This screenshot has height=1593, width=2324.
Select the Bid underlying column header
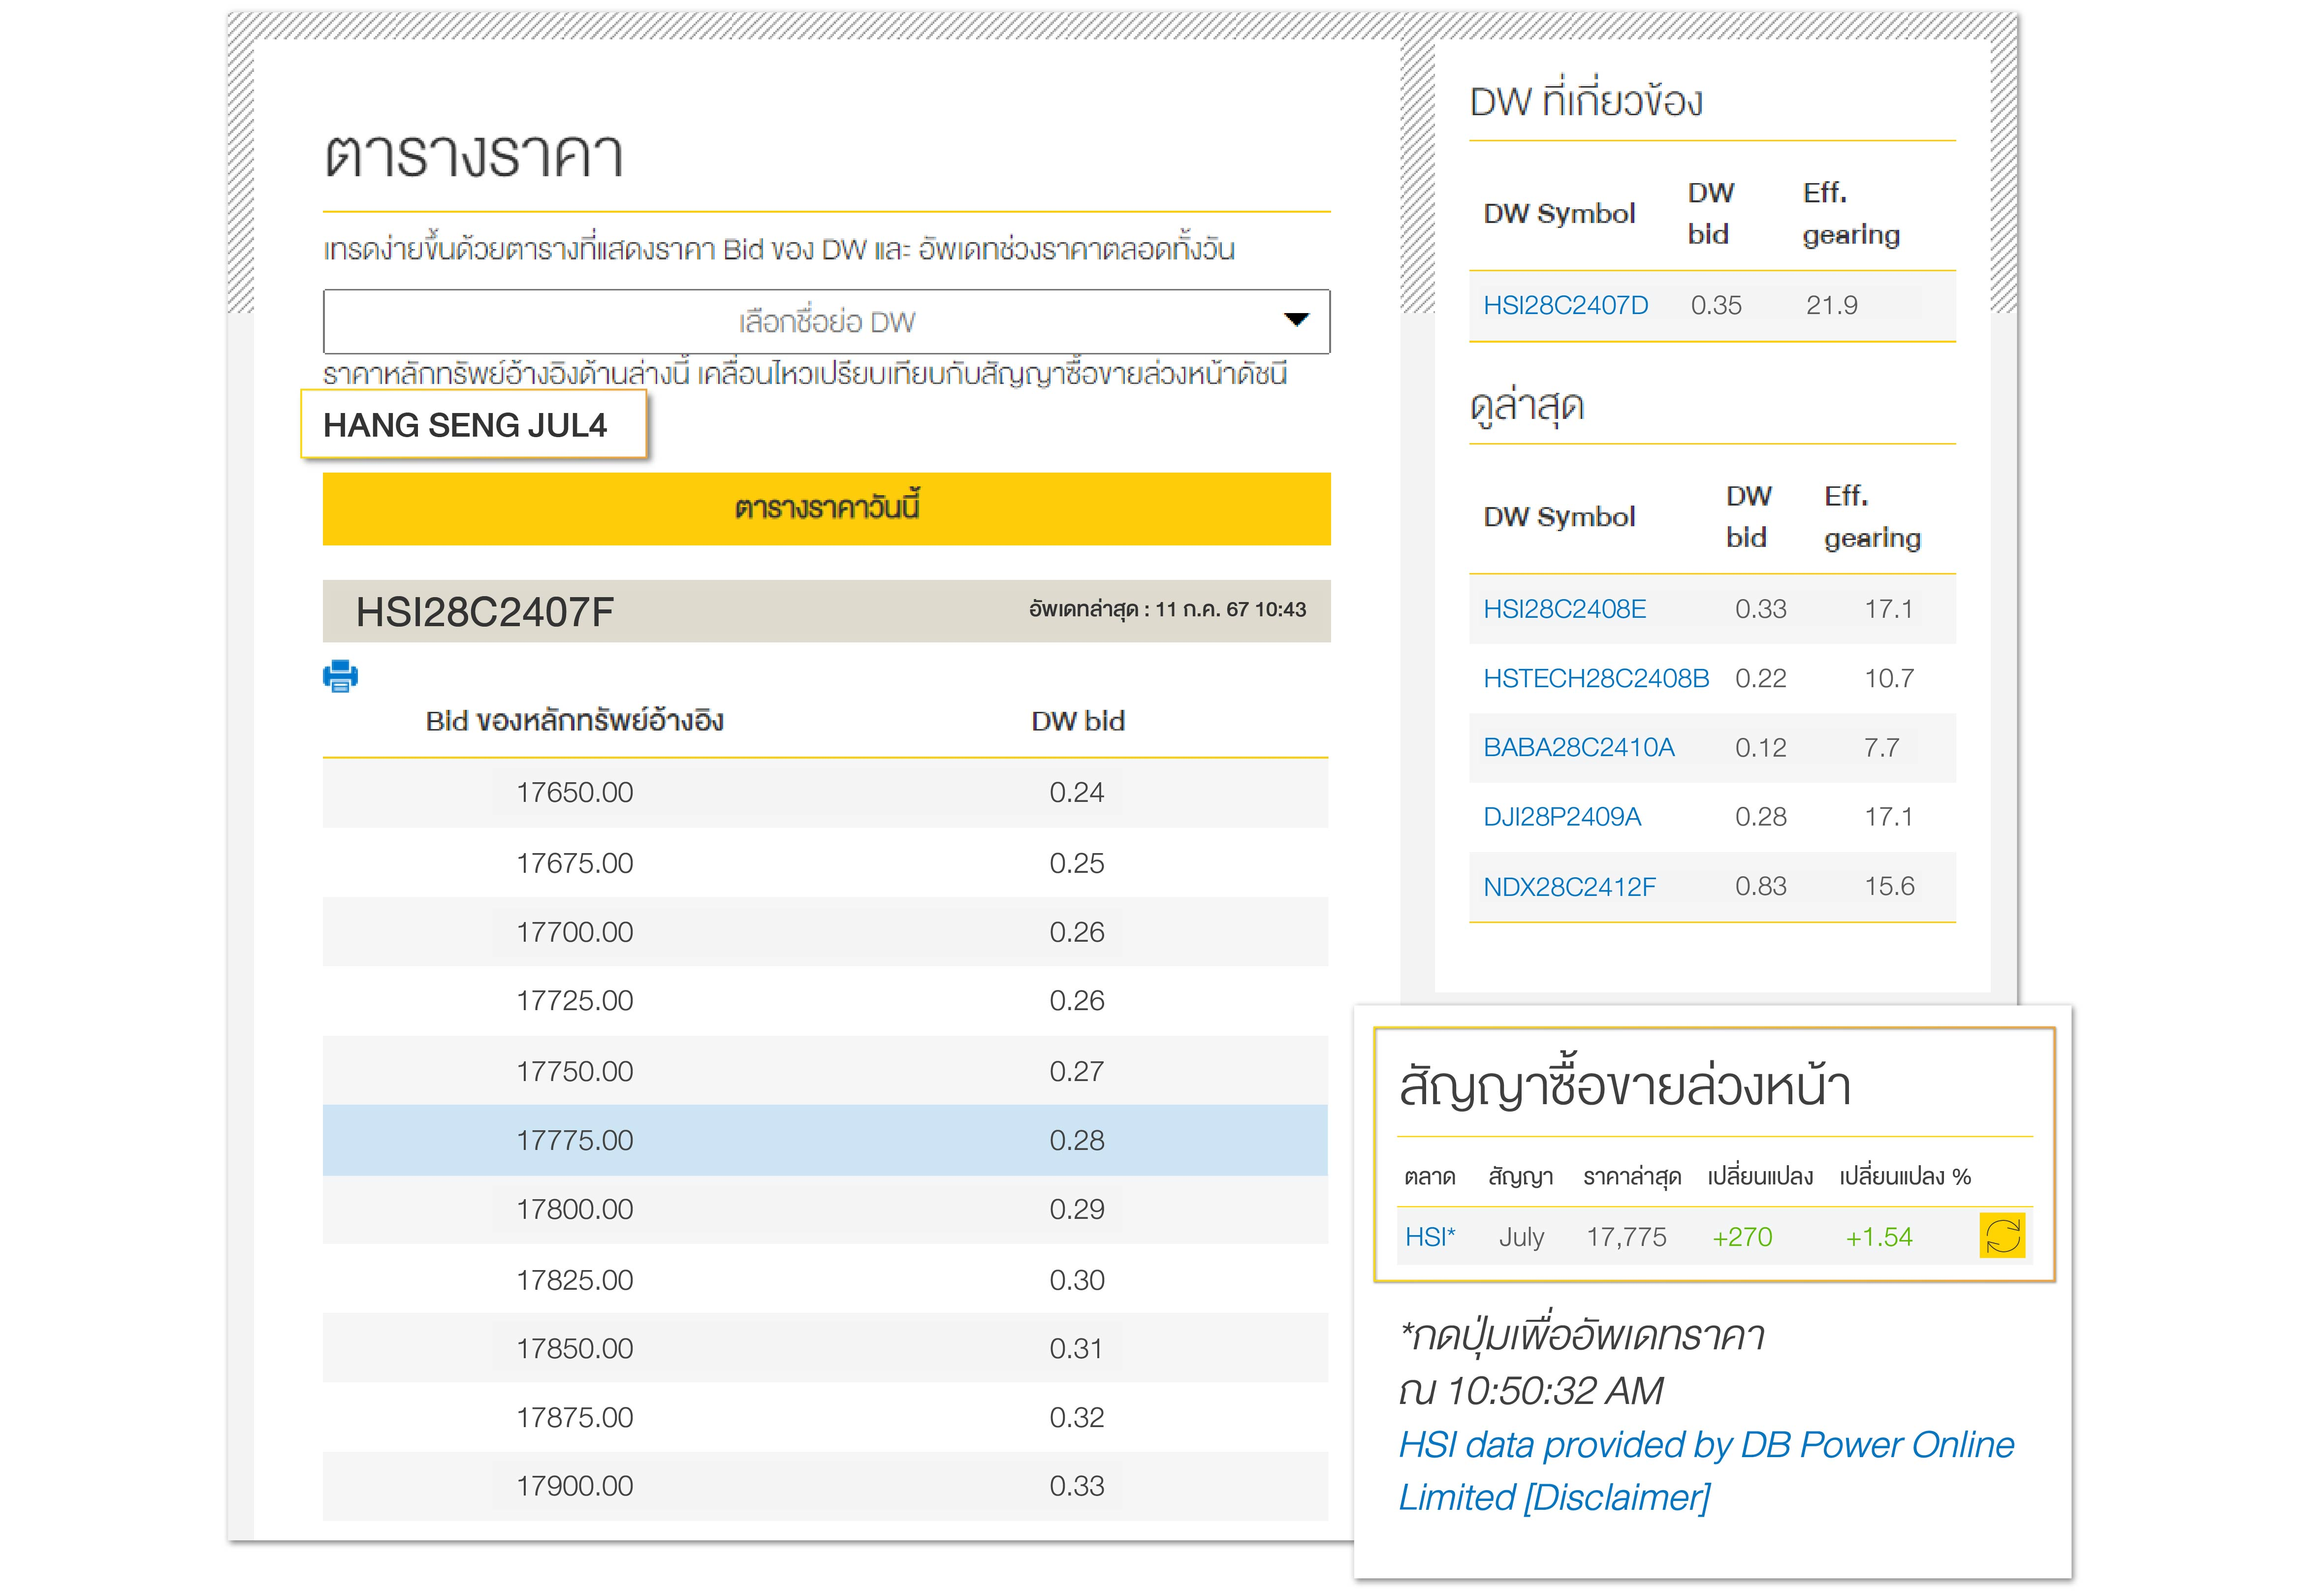coord(574,721)
